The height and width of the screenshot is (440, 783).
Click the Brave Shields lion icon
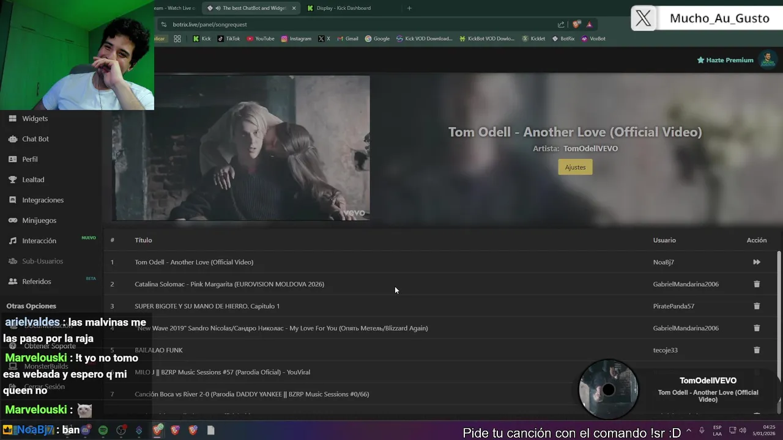[576, 24]
